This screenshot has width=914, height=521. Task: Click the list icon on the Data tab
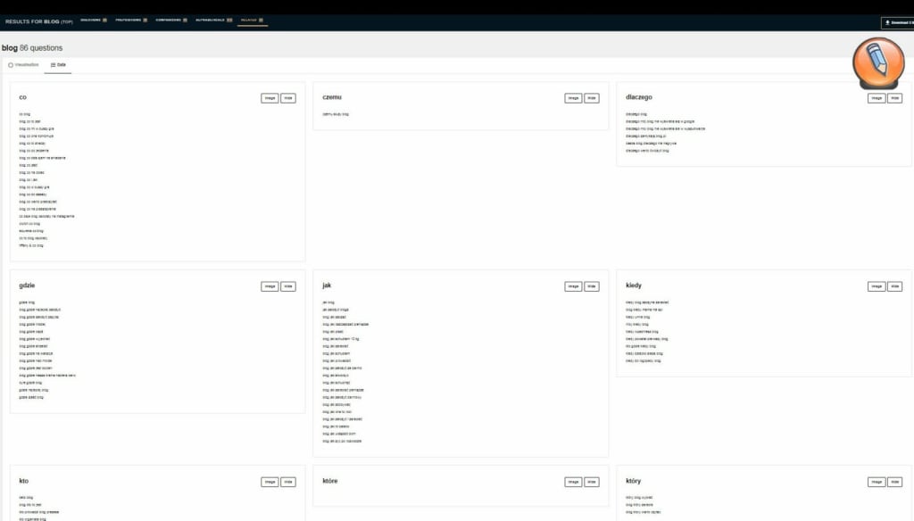[51, 64]
